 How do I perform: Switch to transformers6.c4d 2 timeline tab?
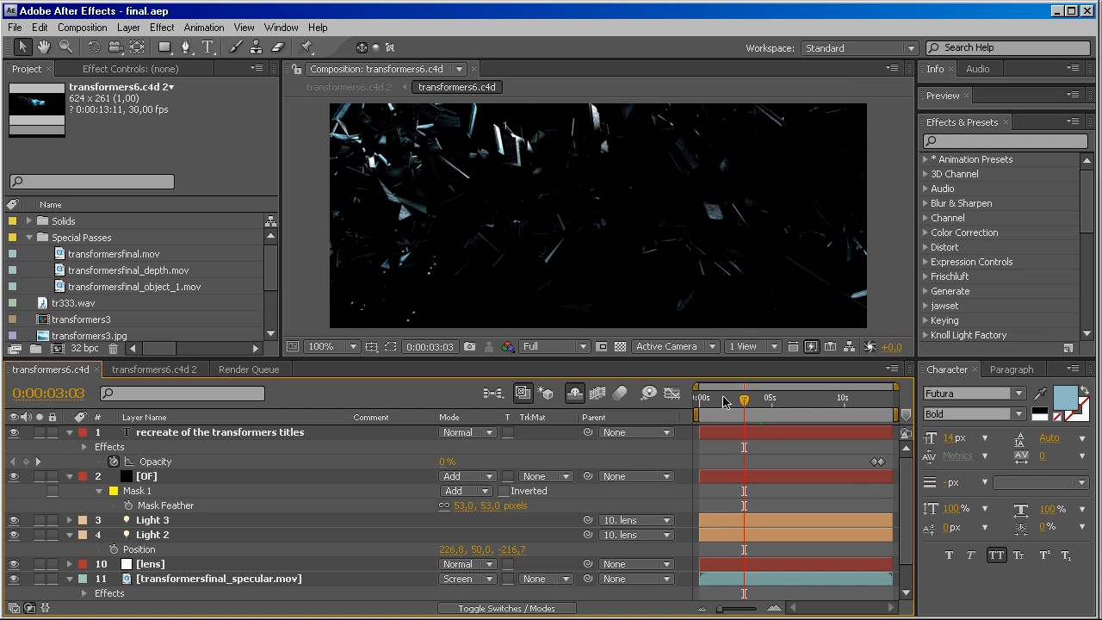pos(154,369)
